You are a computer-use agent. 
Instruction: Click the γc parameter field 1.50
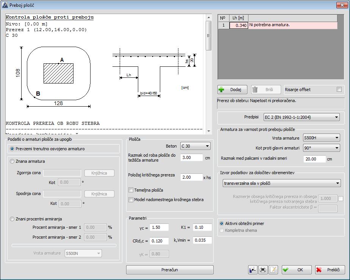[159, 227]
